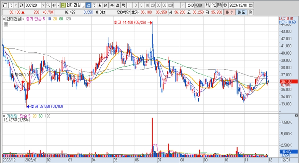Switch to the 분 minute chart period

click(x=112, y=5)
